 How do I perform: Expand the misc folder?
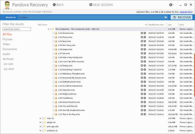(x=40, y=118)
